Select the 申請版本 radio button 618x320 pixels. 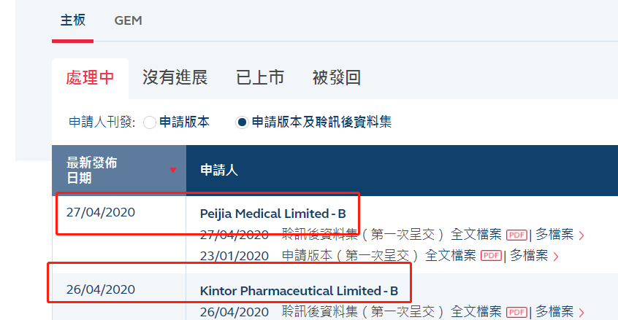point(150,122)
